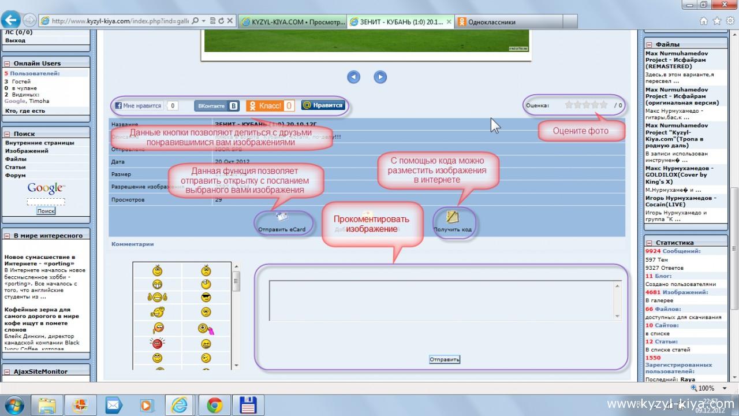739x416 pixels.
Task: Open the browser Tools gear icon
Action: [x=730, y=21]
